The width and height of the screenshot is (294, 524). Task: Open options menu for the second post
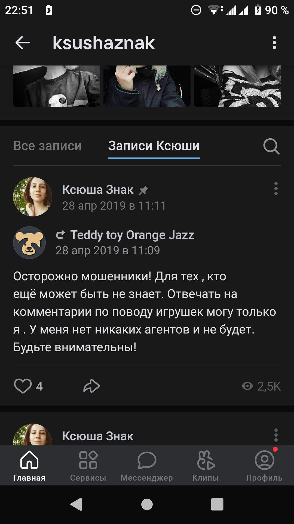pyautogui.click(x=276, y=435)
